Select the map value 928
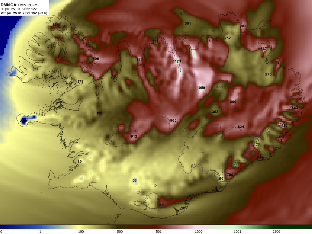This screenshot has height=234, width=312. click(139, 59)
